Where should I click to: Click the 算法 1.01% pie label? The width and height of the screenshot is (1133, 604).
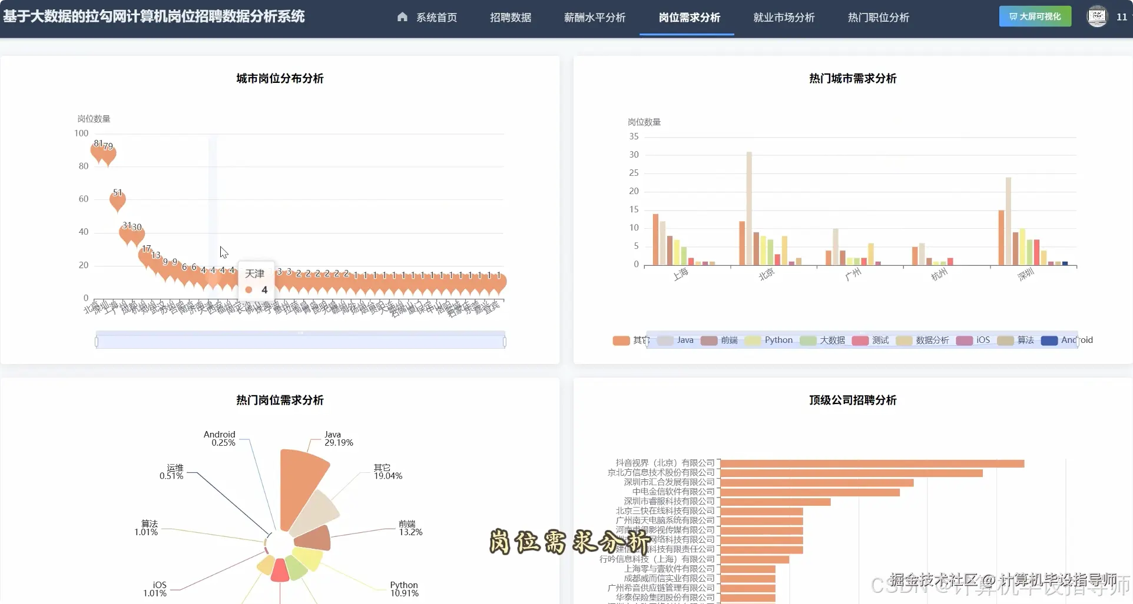[x=146, y=528]
